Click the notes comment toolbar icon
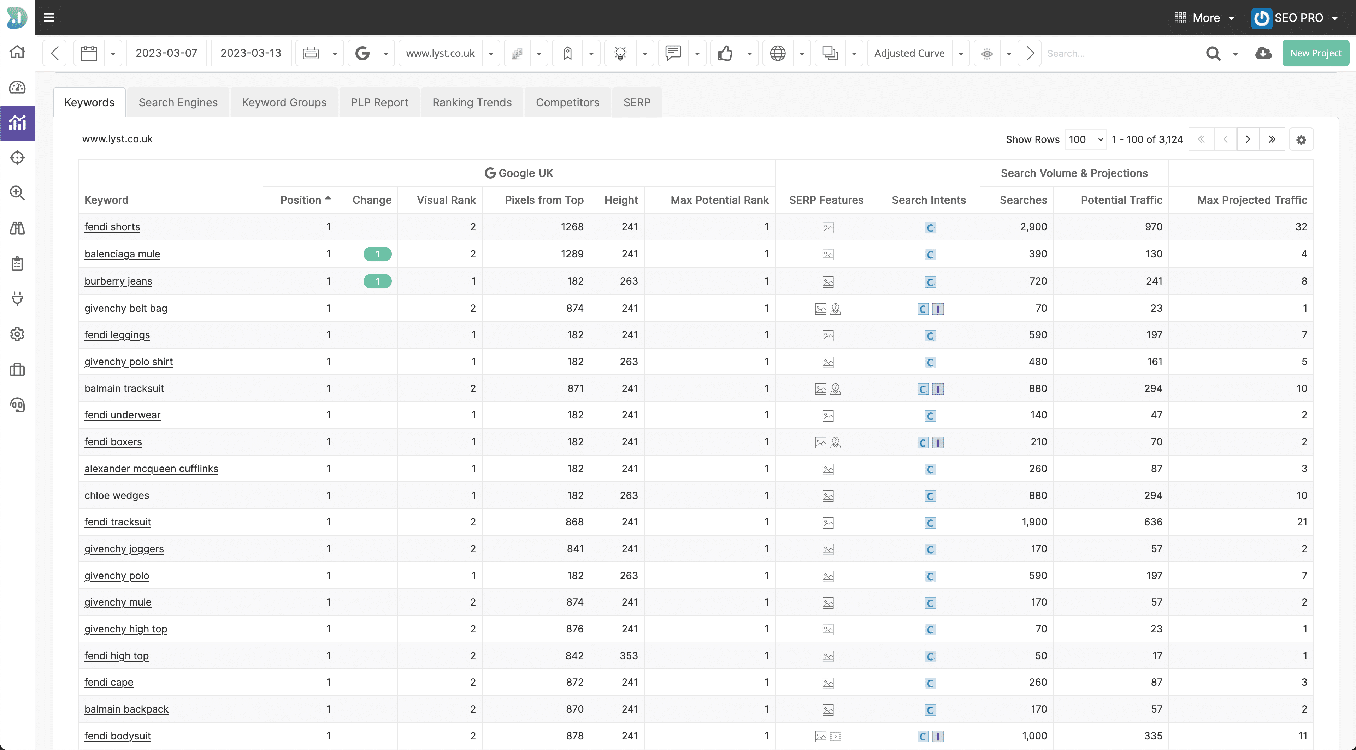This screenshot has width=1356, height=750. pyautogui.click(x=673, y=53)
